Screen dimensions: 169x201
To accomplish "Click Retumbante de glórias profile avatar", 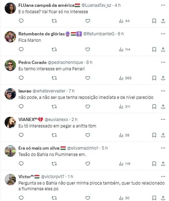I will coord(10,37).
